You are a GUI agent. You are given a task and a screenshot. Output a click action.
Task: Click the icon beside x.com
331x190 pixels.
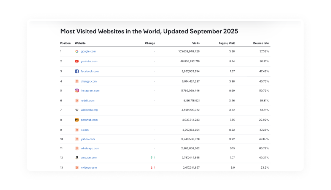tap(77, 130)
